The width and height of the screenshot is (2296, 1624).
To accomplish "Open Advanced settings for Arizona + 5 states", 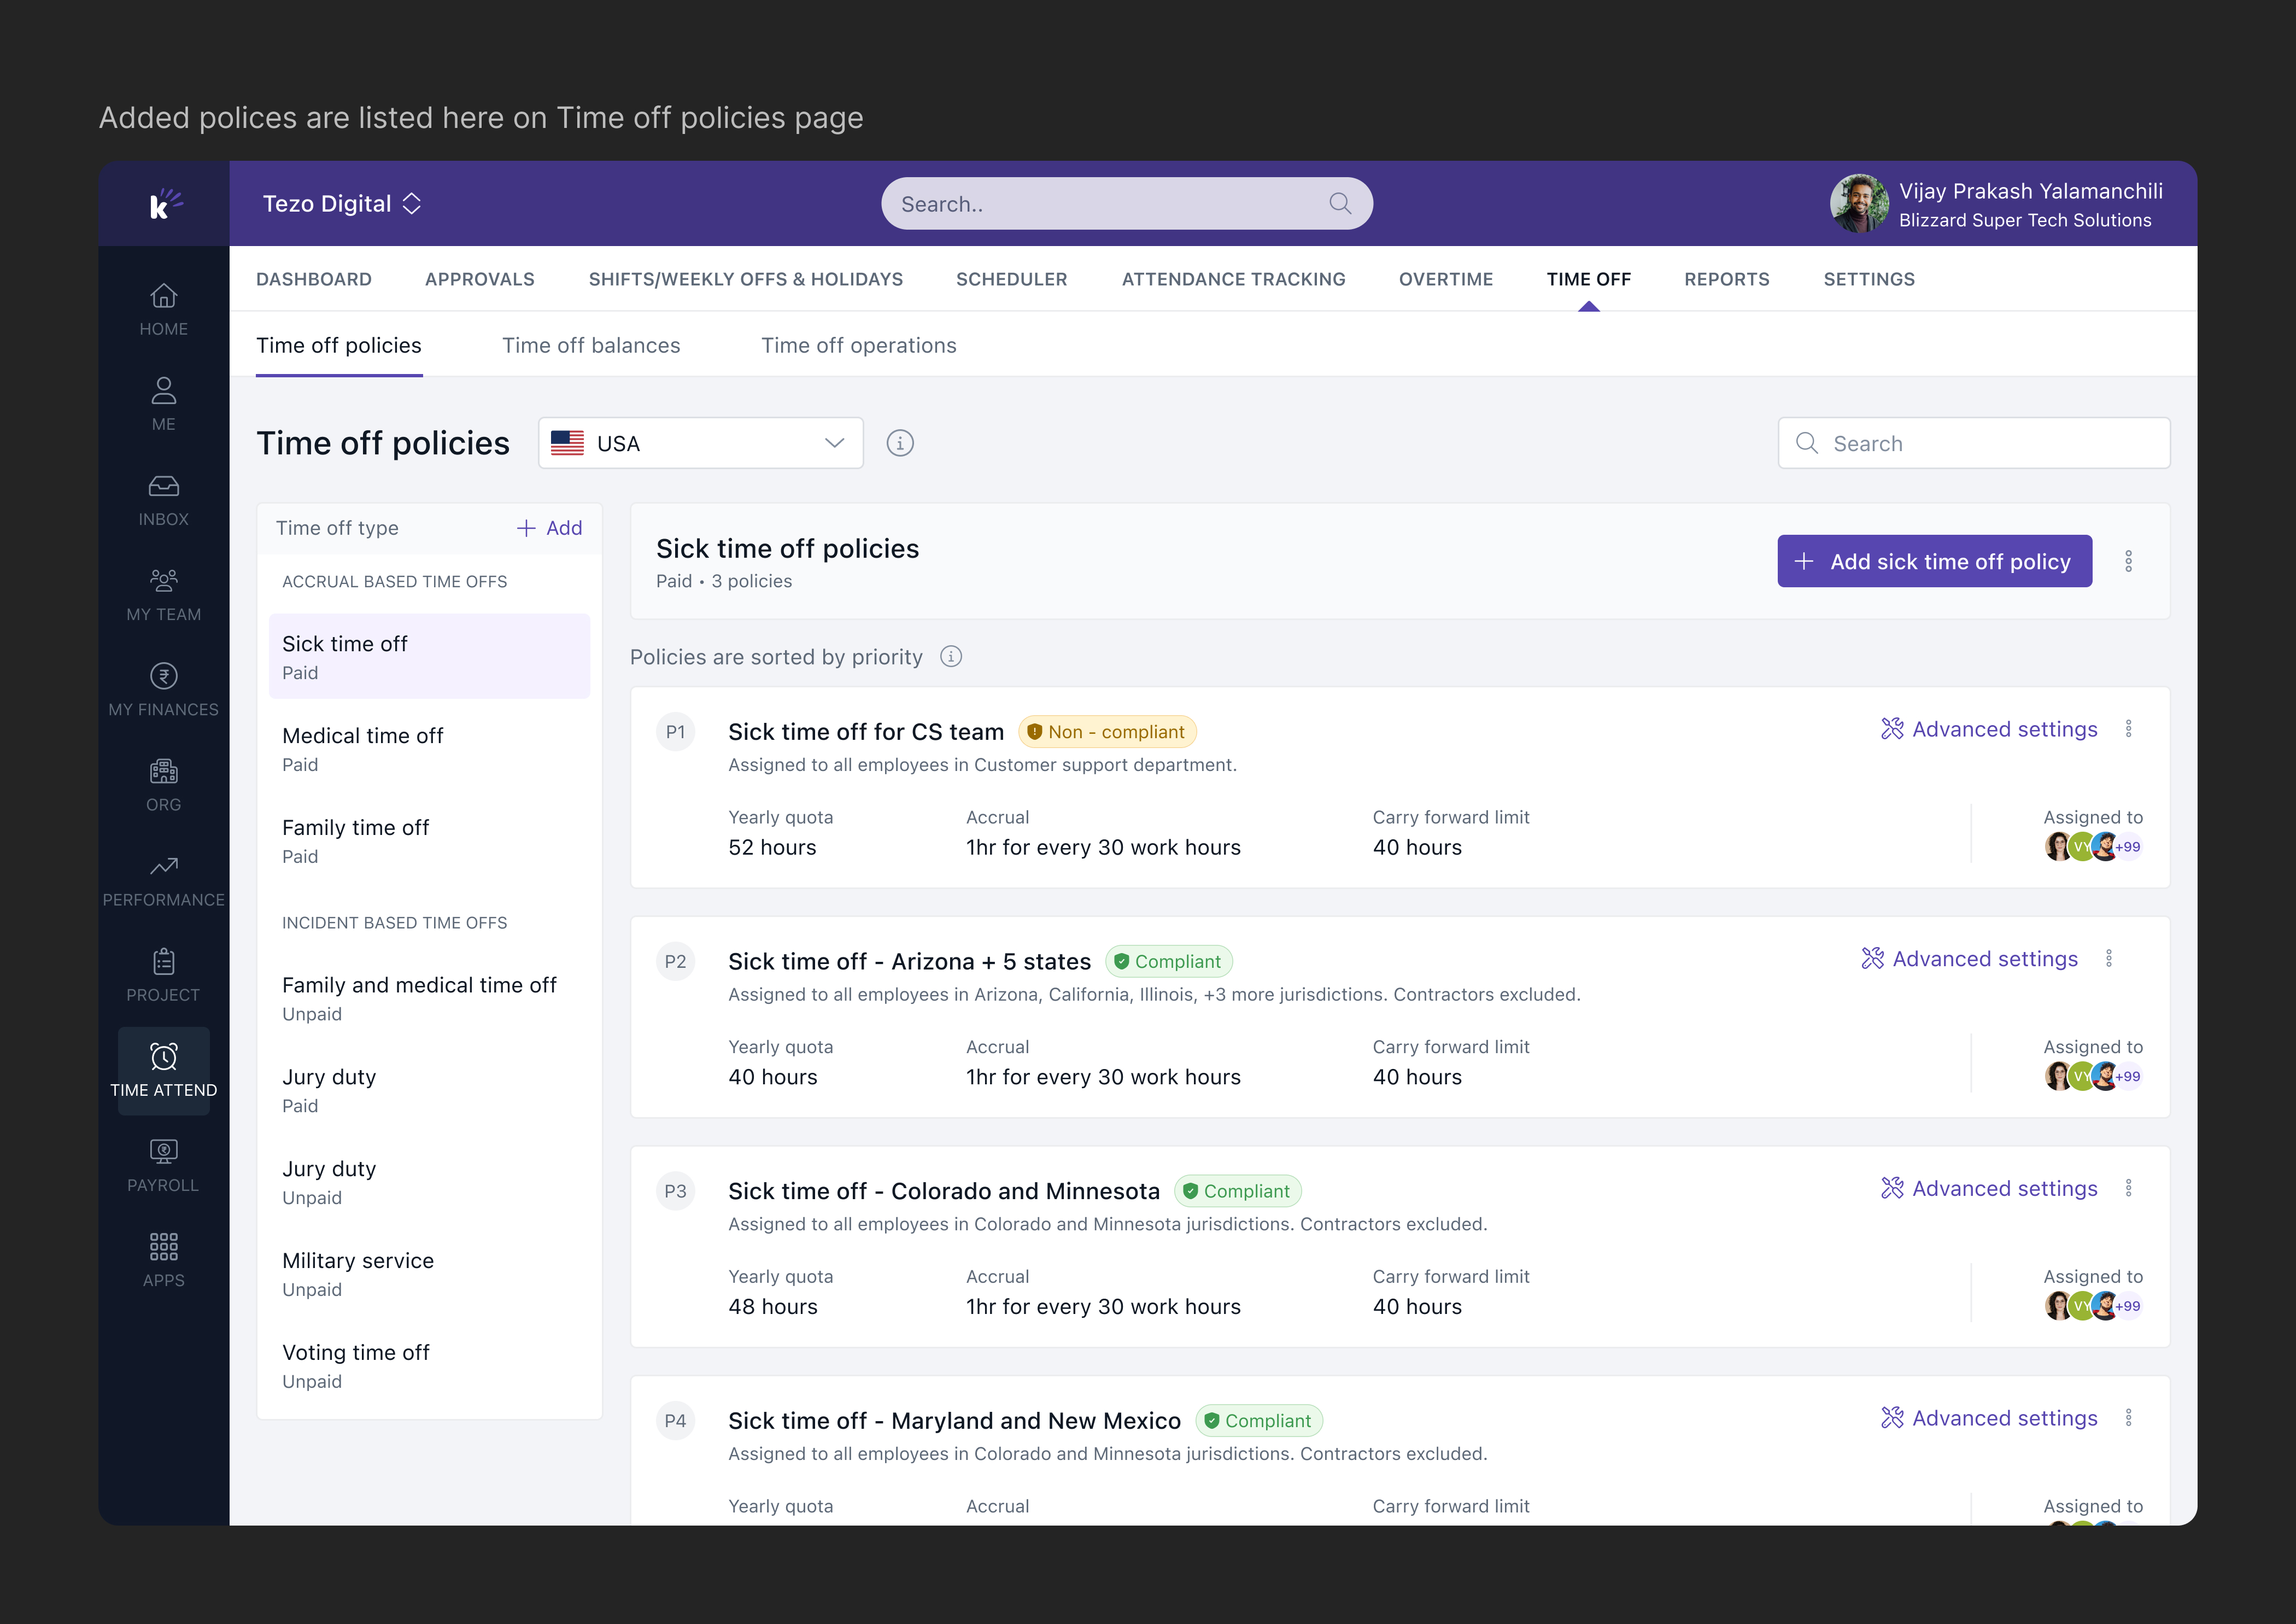I will click(x=1969, y=959).
